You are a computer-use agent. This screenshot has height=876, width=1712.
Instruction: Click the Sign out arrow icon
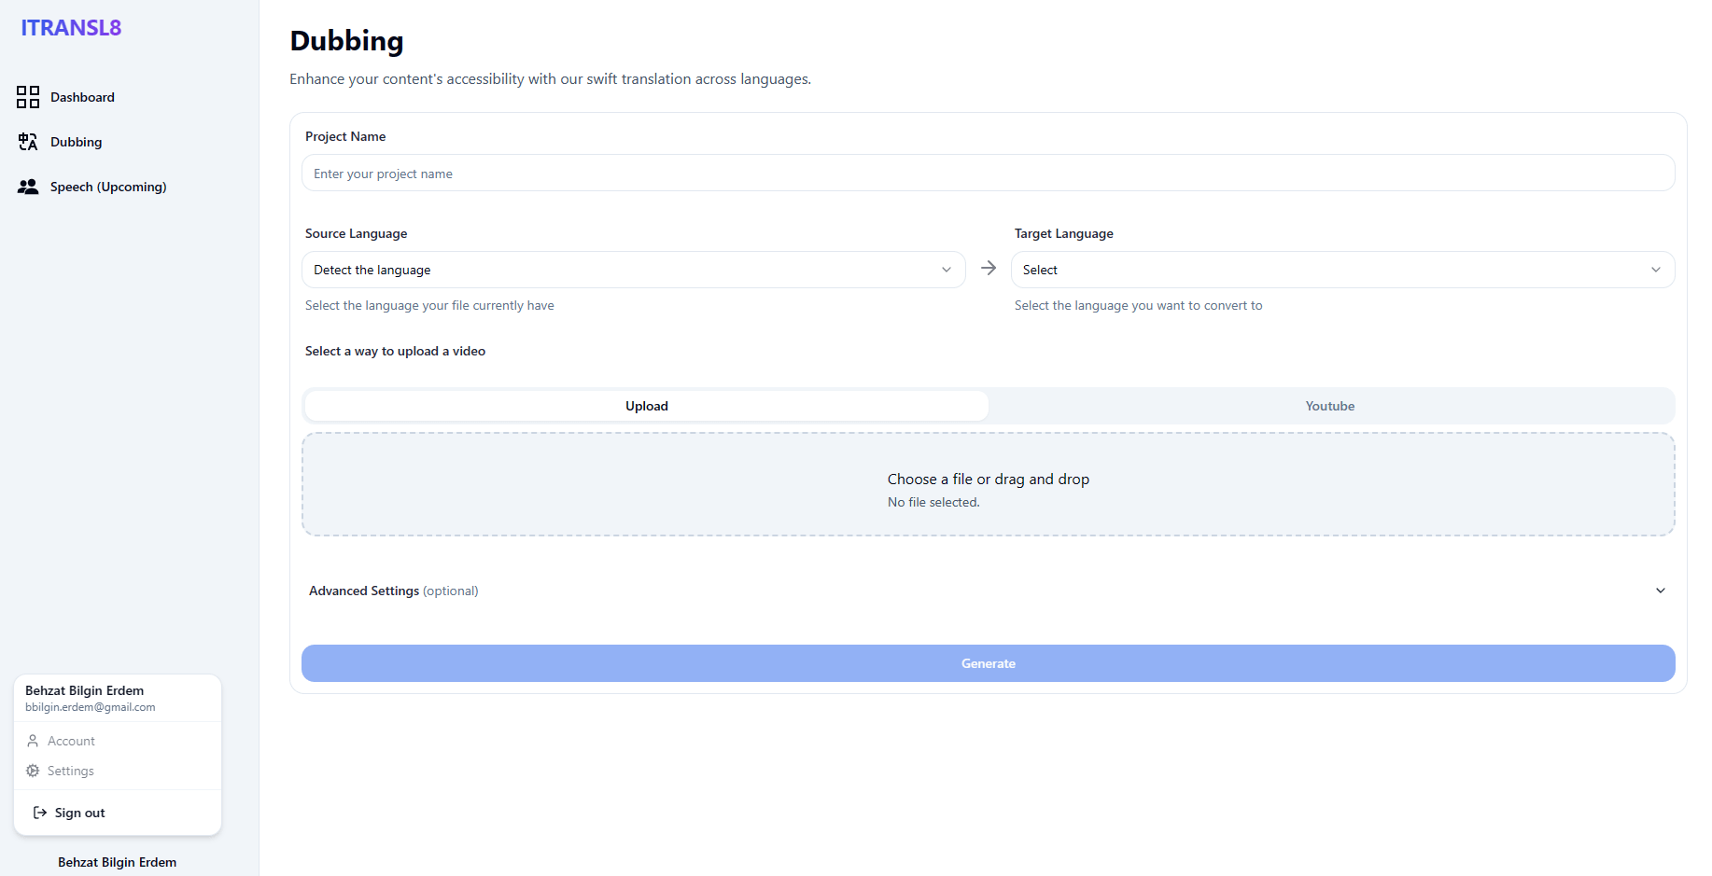point(40,813)
